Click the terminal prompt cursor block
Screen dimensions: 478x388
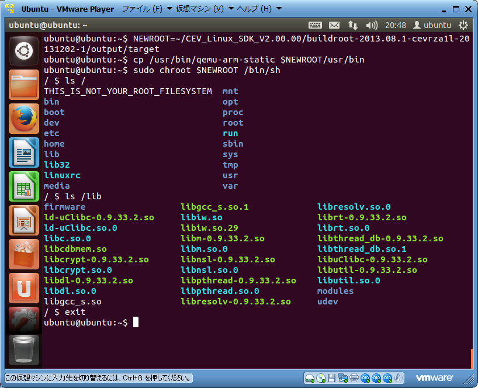point(136,322)
